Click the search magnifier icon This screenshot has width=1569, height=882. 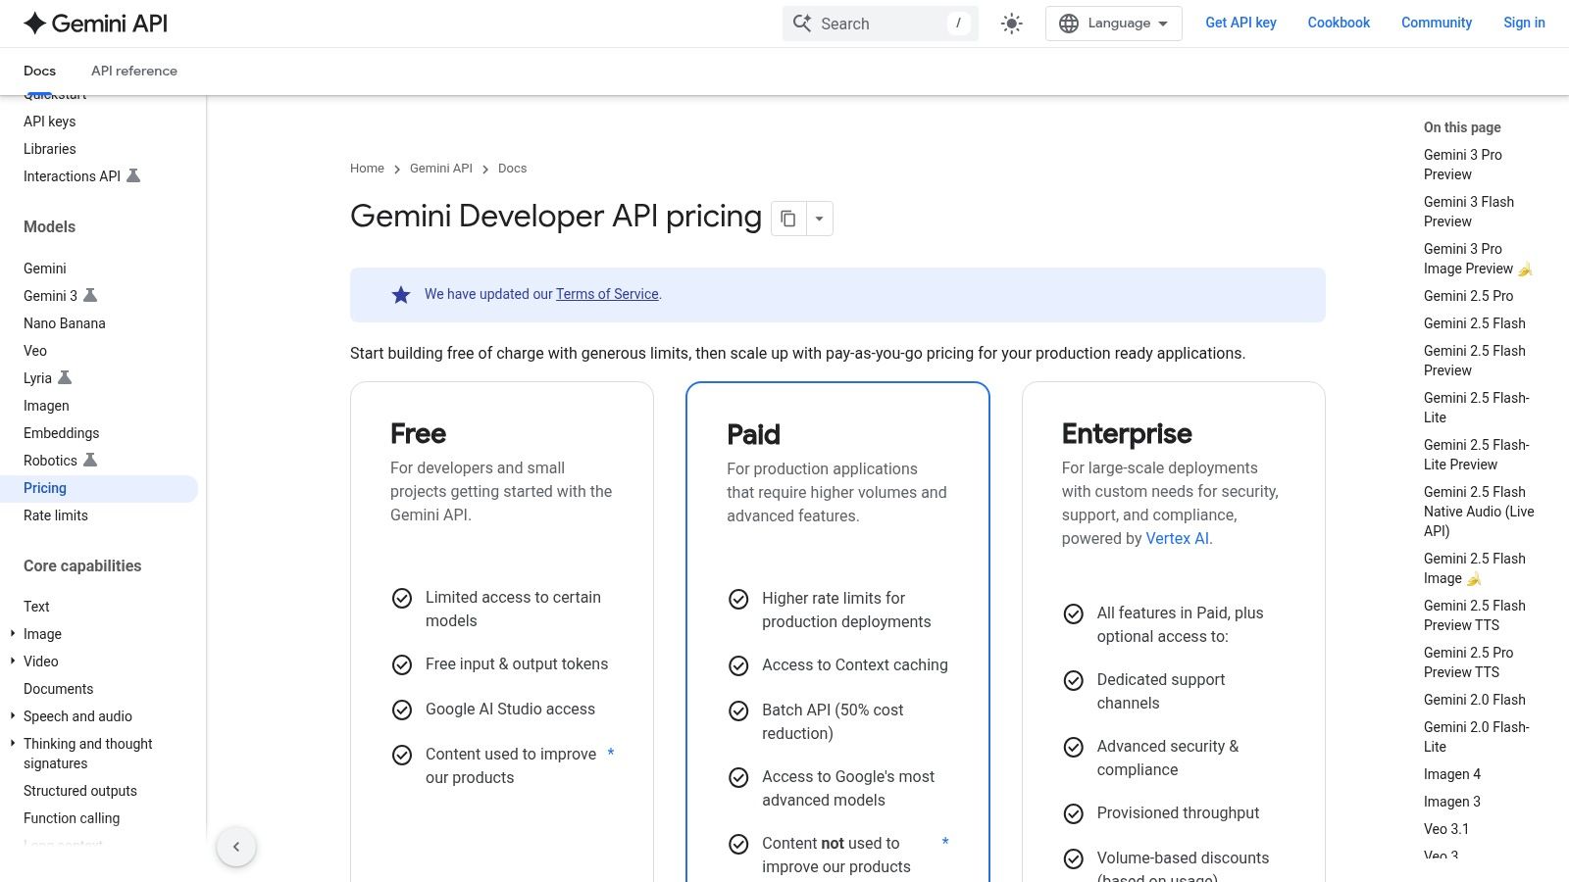point(802,23)
